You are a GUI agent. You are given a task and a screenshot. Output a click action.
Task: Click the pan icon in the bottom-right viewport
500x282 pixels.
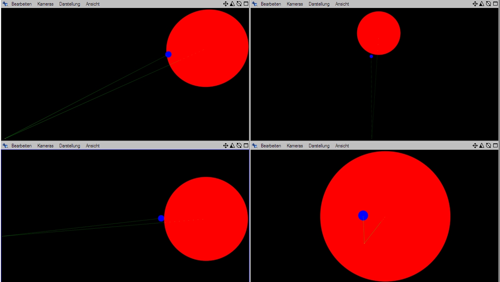475,146
